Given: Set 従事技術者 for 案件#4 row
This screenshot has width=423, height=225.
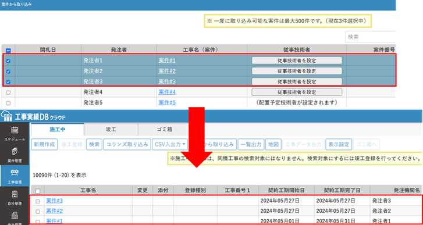Looking at the screenshot, I should tap(297, 92).
